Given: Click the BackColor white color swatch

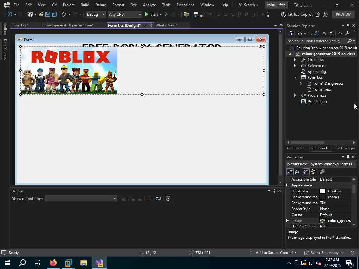Looking at the screenshot, I should pos(322,191).
